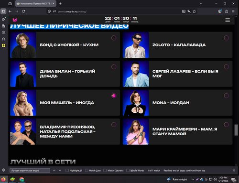The image size is (239, 183).
Task: Open site permissions icon in address bar
Action: 54,11
